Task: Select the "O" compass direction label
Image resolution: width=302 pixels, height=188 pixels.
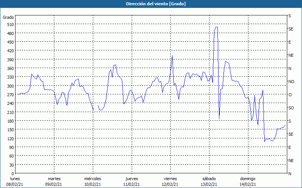Action: [290, 95]
